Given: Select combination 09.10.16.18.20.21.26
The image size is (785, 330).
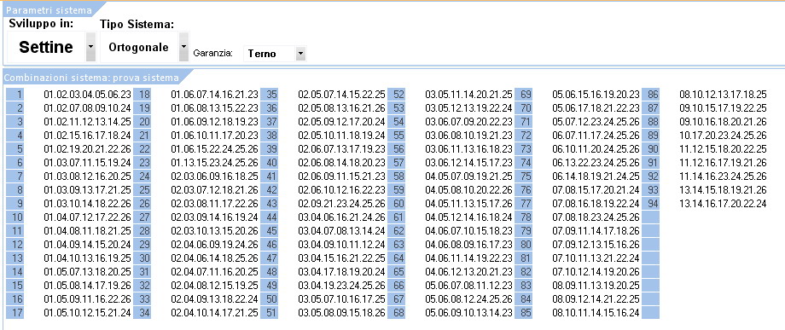Looking at the screenshot, I should pyautogui.click(x=724, y=121).
